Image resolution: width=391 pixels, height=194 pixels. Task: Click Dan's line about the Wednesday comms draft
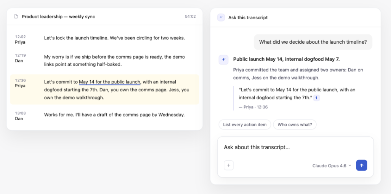click(114, 115)
